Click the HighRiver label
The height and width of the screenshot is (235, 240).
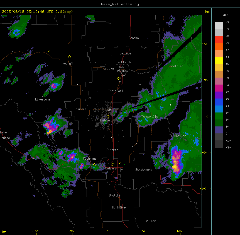pyautogui.click(x=120, y=207)
